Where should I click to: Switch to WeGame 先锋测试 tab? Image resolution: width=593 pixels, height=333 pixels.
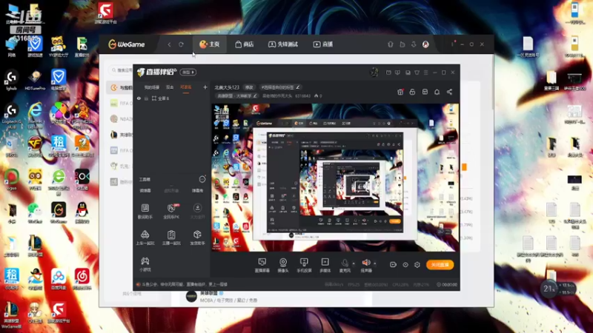point(283,44)
